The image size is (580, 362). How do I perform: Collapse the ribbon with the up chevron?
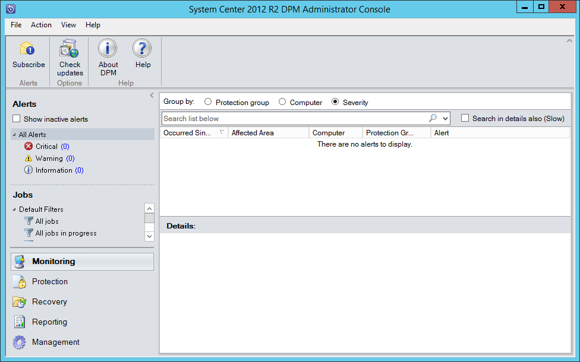tap(569, 40)
